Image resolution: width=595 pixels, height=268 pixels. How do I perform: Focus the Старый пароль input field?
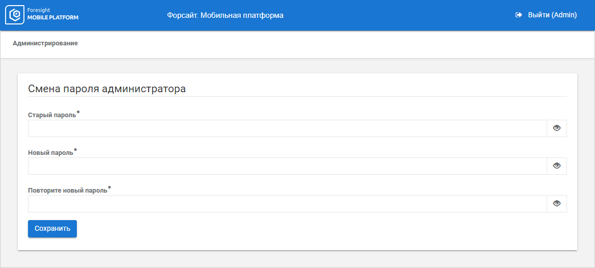pos(287,128)
